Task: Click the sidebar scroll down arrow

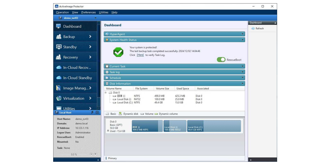Action: tap(99, 108)
